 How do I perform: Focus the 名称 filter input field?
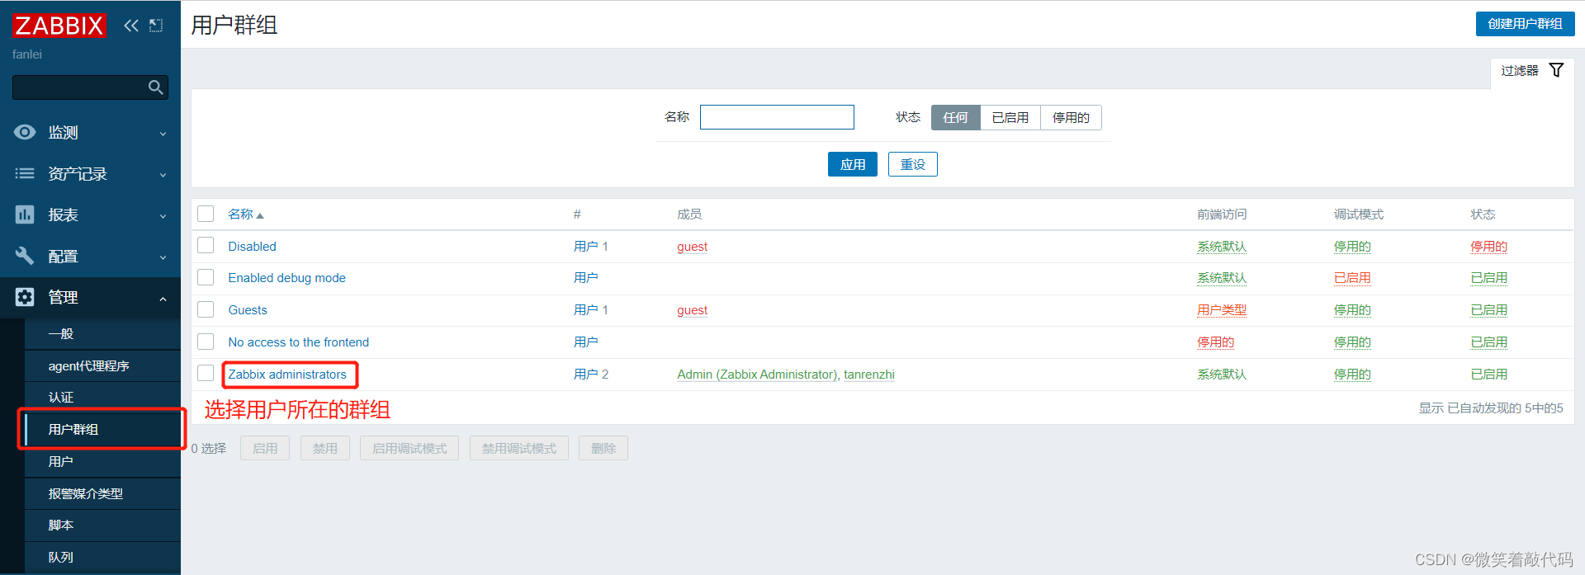[x=777, y=117]
